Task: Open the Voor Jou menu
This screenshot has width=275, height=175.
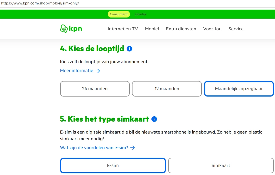Action: coord(212,29)
